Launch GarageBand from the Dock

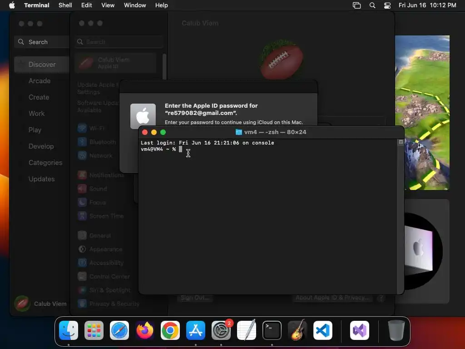[297, 330]
